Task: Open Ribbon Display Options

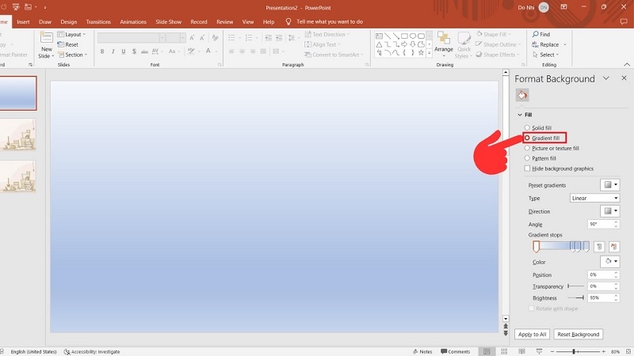Action: (x=563, y=7)
